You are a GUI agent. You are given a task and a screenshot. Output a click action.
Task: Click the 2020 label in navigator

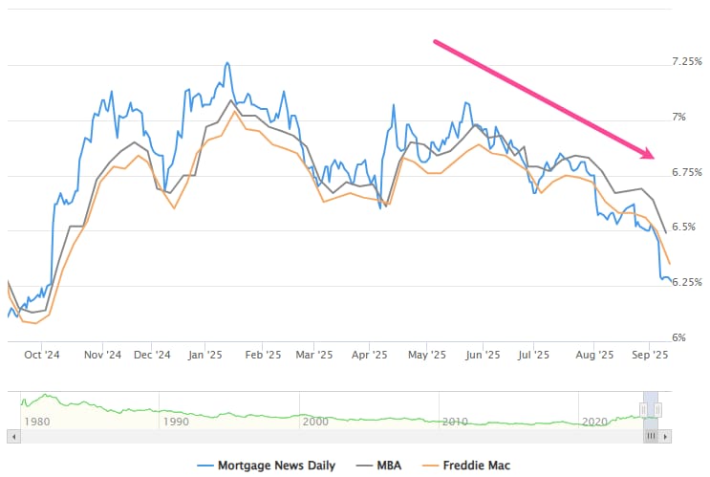[x=594, y=422]
